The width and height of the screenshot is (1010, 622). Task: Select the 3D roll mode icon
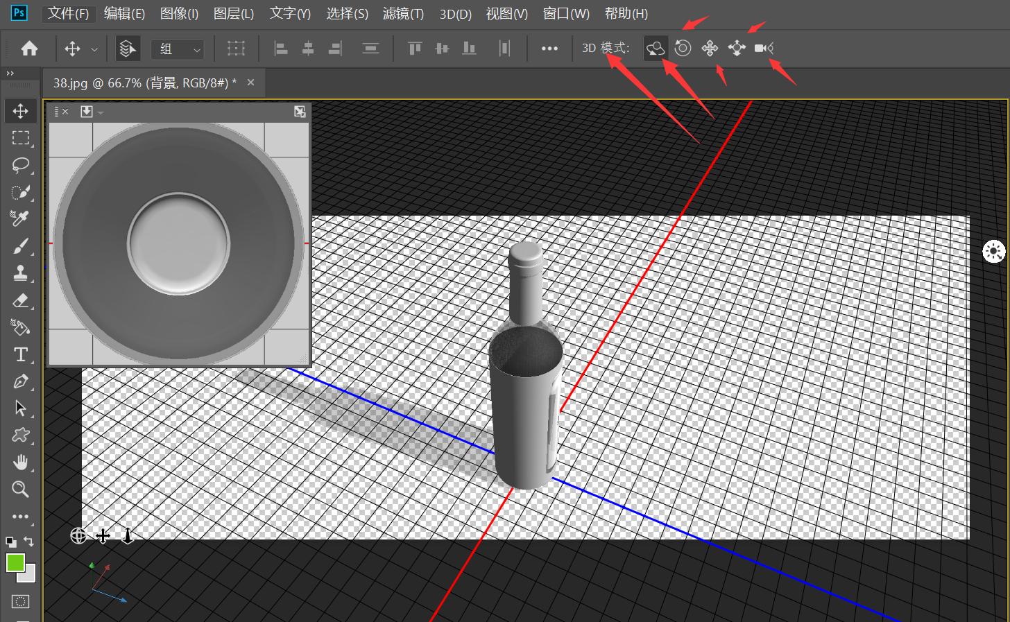pos(683,49)
